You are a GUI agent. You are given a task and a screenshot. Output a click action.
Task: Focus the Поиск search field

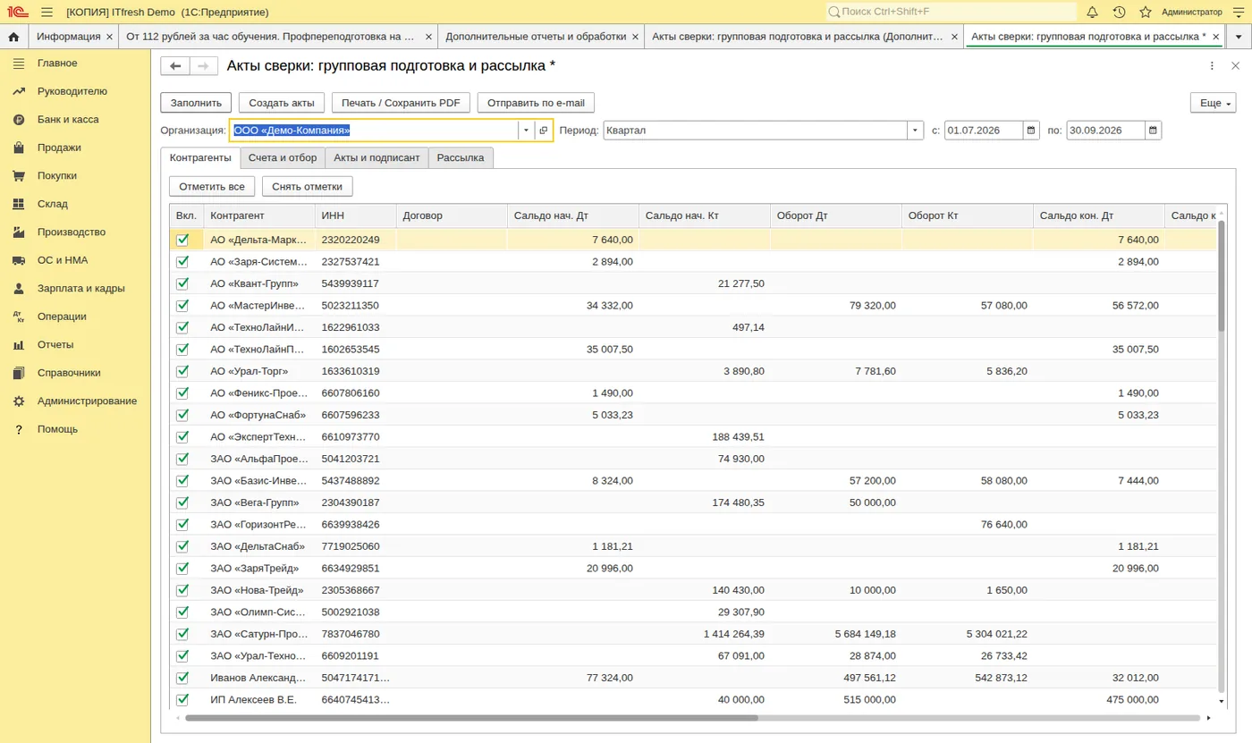tap(952, 12)
